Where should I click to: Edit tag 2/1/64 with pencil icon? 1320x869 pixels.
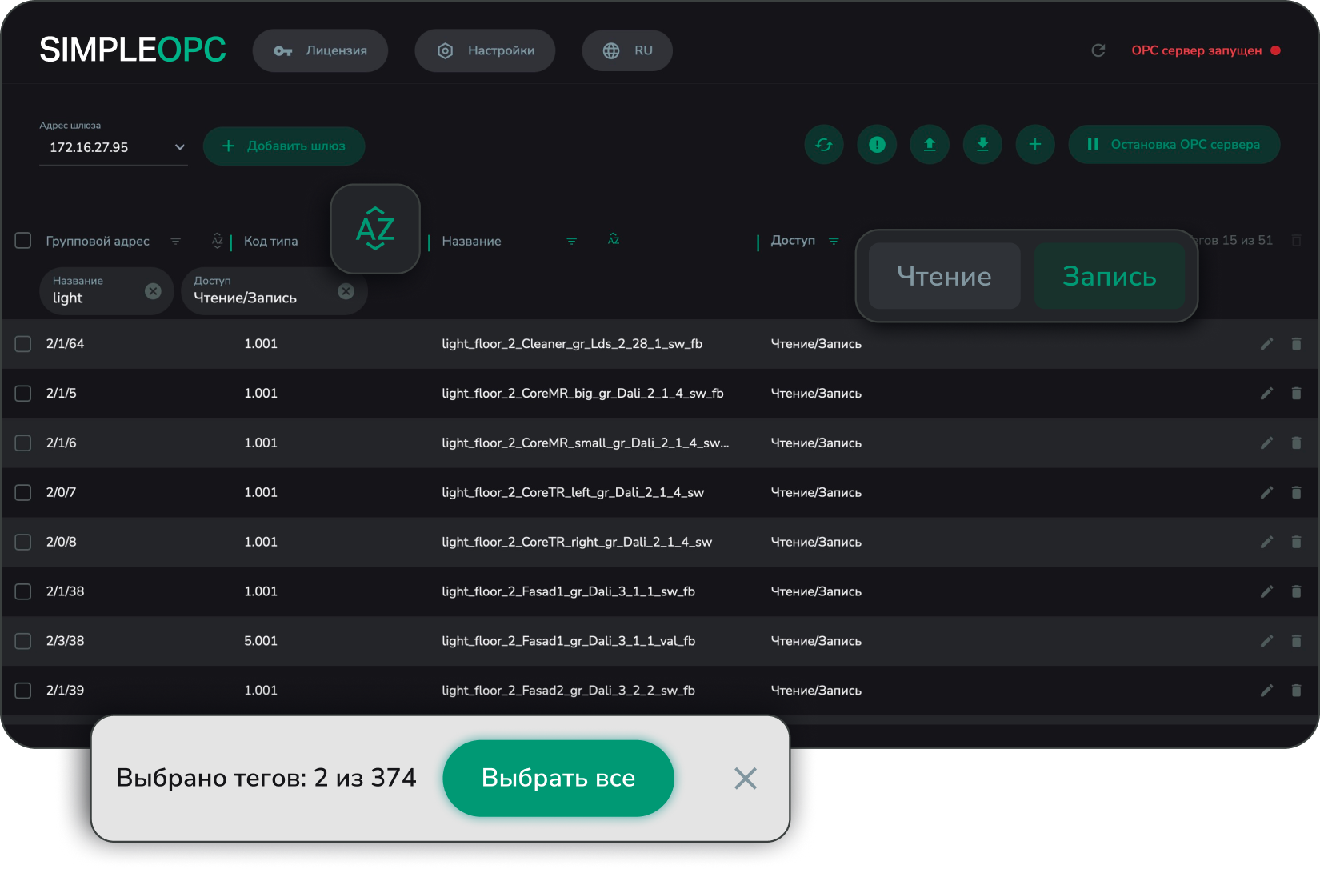(1266, 344)
